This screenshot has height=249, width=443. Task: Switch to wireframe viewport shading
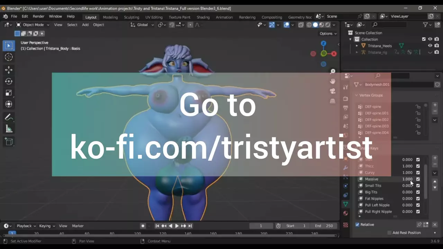[x=309, y=25]
